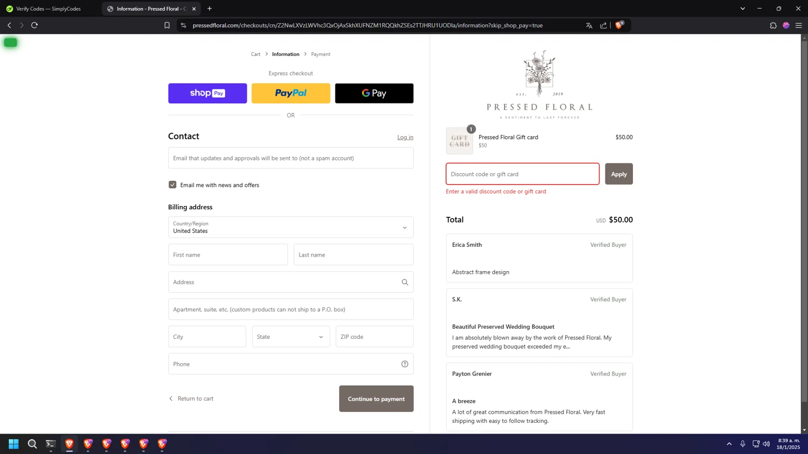View site information icon in address bar
The width and height of the screenshot is (808, 454).
tap(184, 25)
